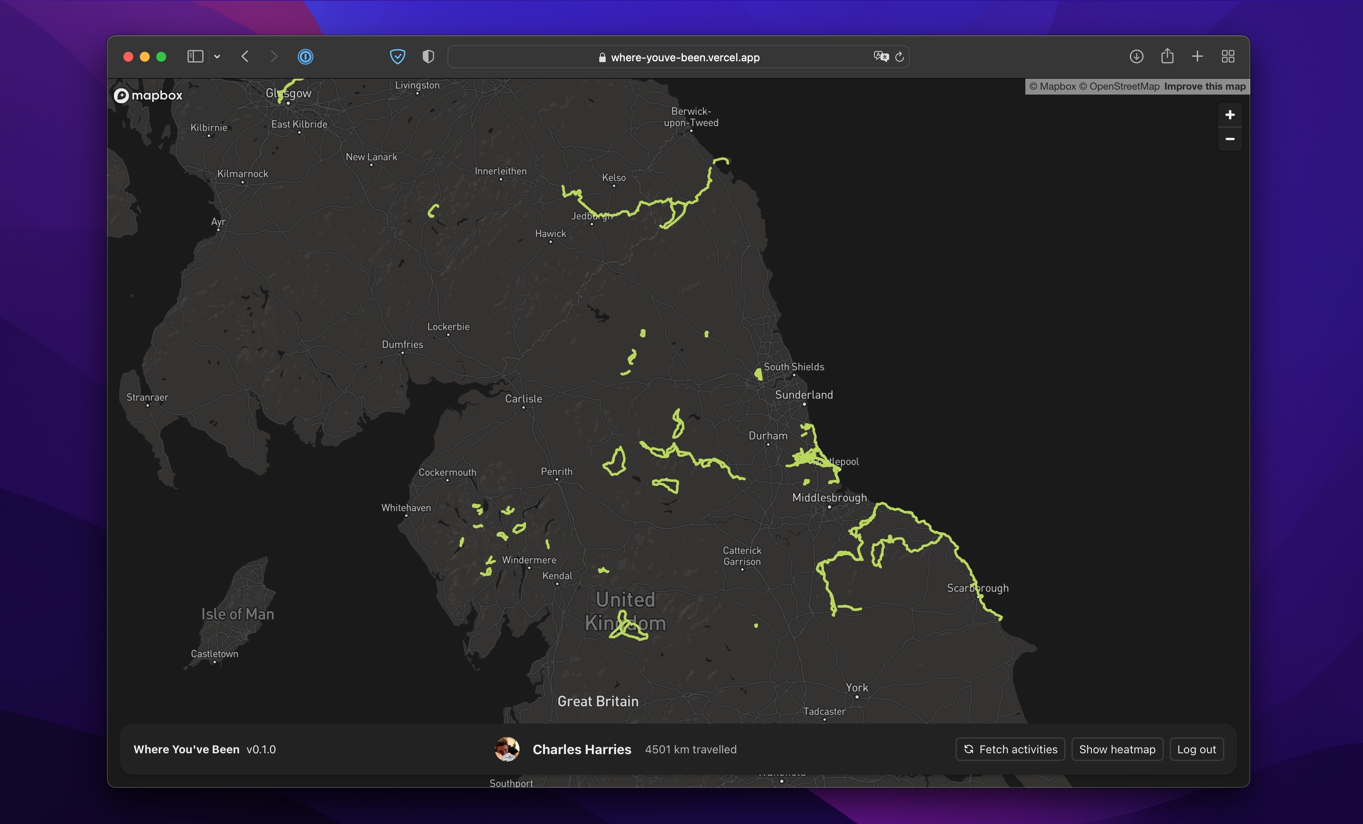1363x824 pixels.
Task: Click the Fetch activities button
Action: point(1010,749)
